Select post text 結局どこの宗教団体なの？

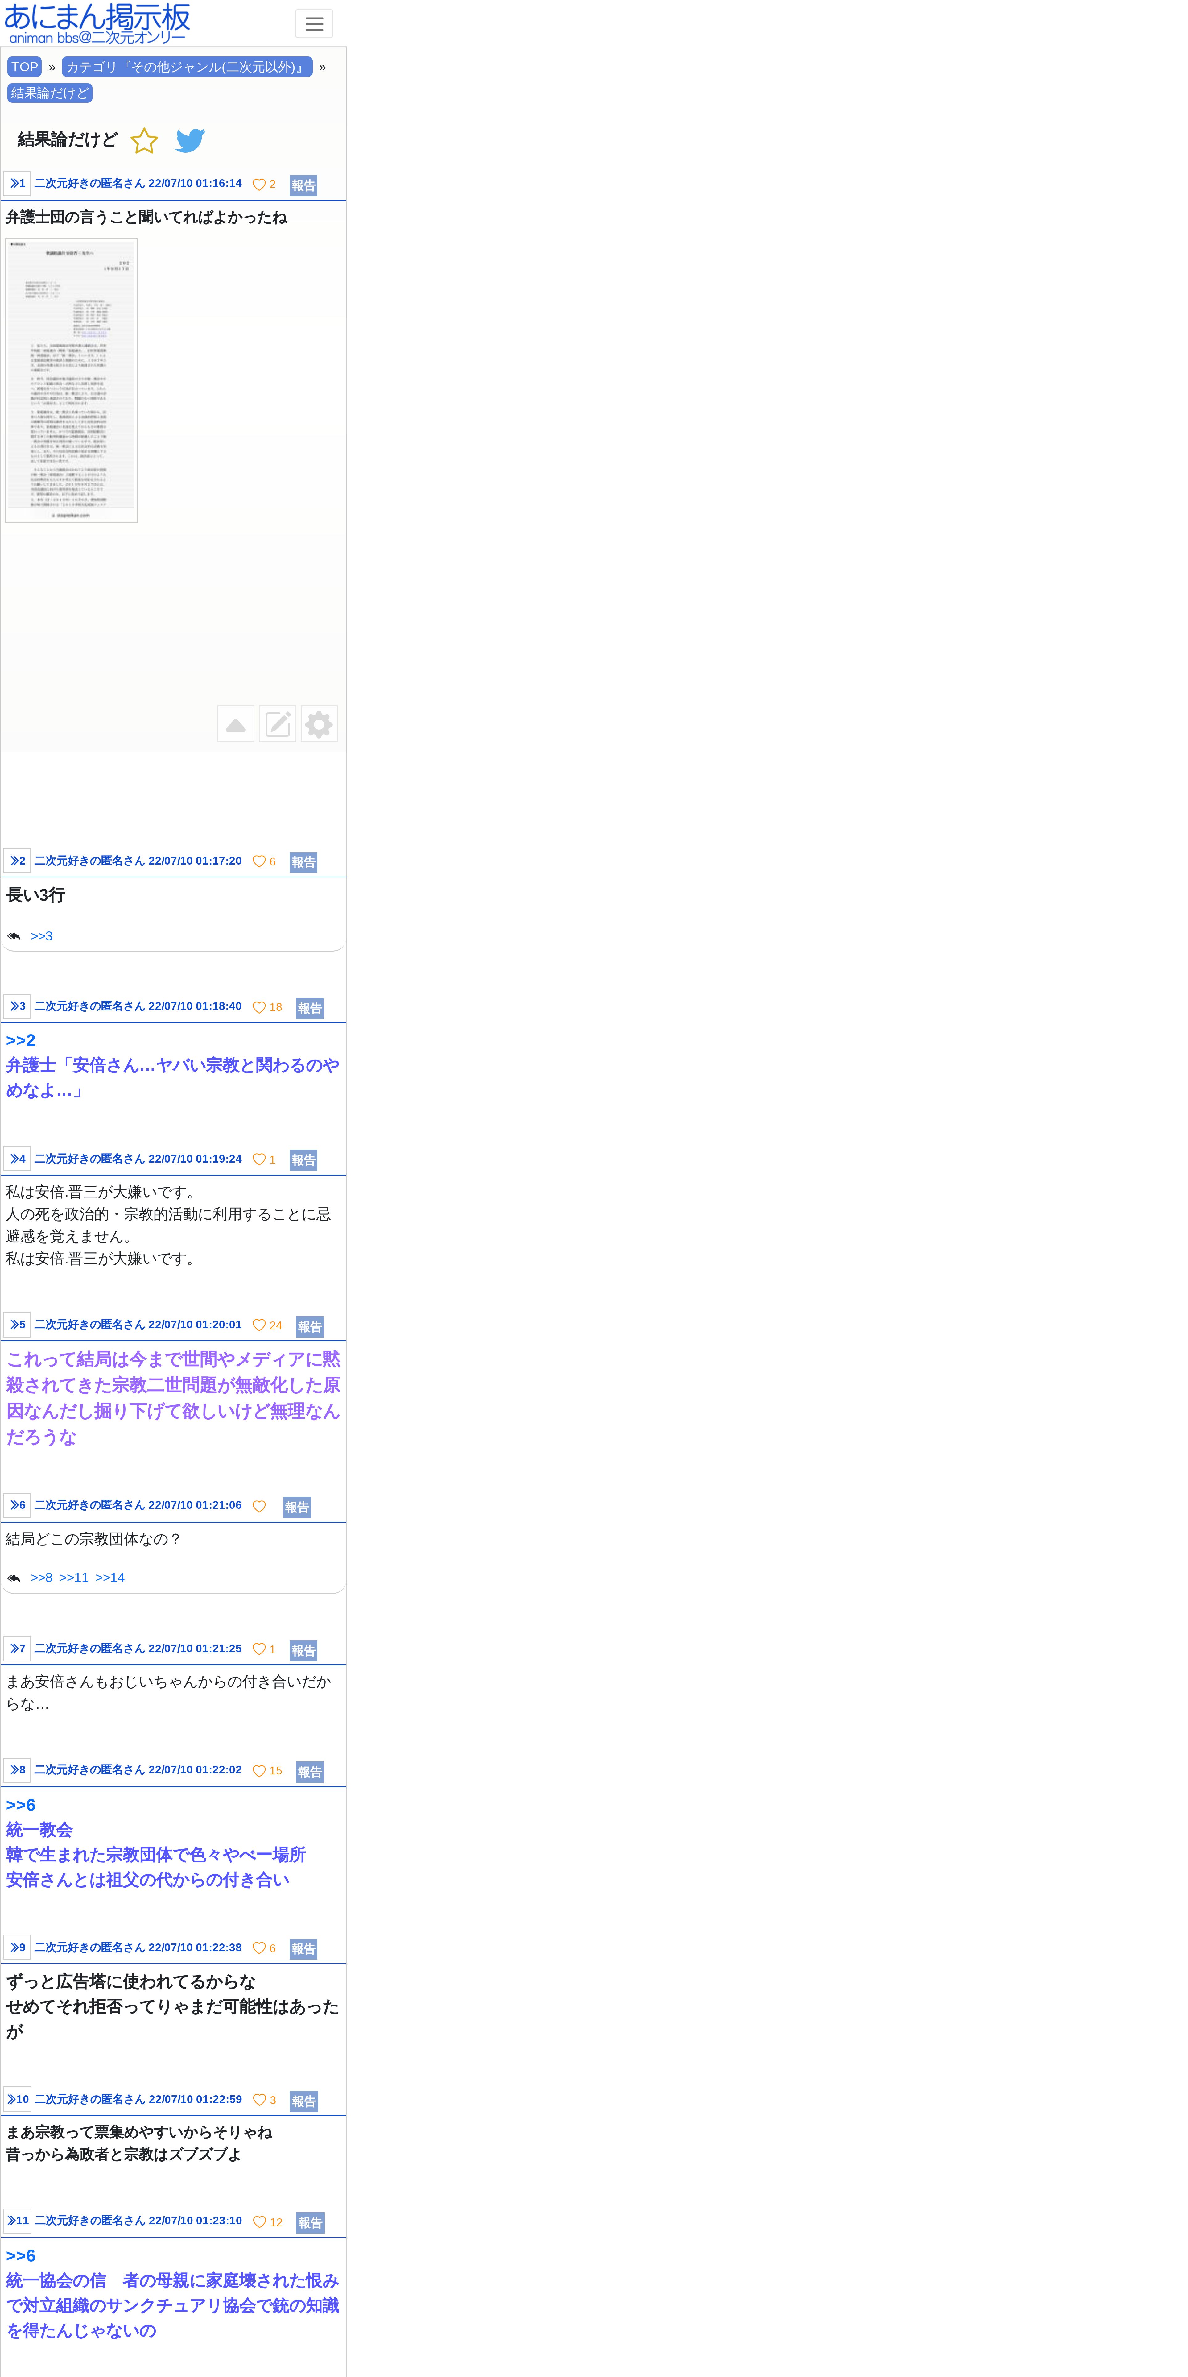pos(94,1539)
